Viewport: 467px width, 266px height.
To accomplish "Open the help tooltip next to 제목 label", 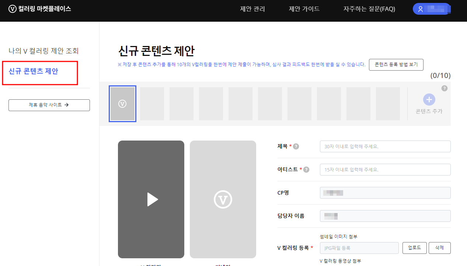I will pyautogui.click(x=296, y=146).
